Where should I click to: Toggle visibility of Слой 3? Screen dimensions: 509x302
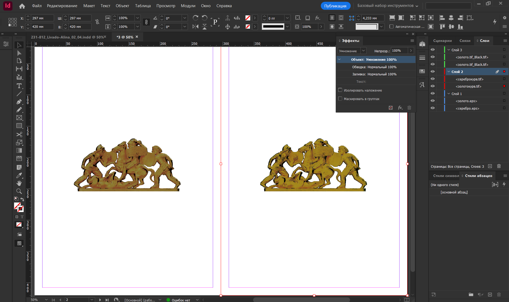[433, 50]
